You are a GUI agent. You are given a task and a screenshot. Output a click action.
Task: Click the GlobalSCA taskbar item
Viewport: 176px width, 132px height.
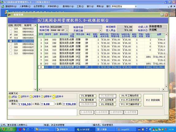pyautogui.click(x=42, y=130)
